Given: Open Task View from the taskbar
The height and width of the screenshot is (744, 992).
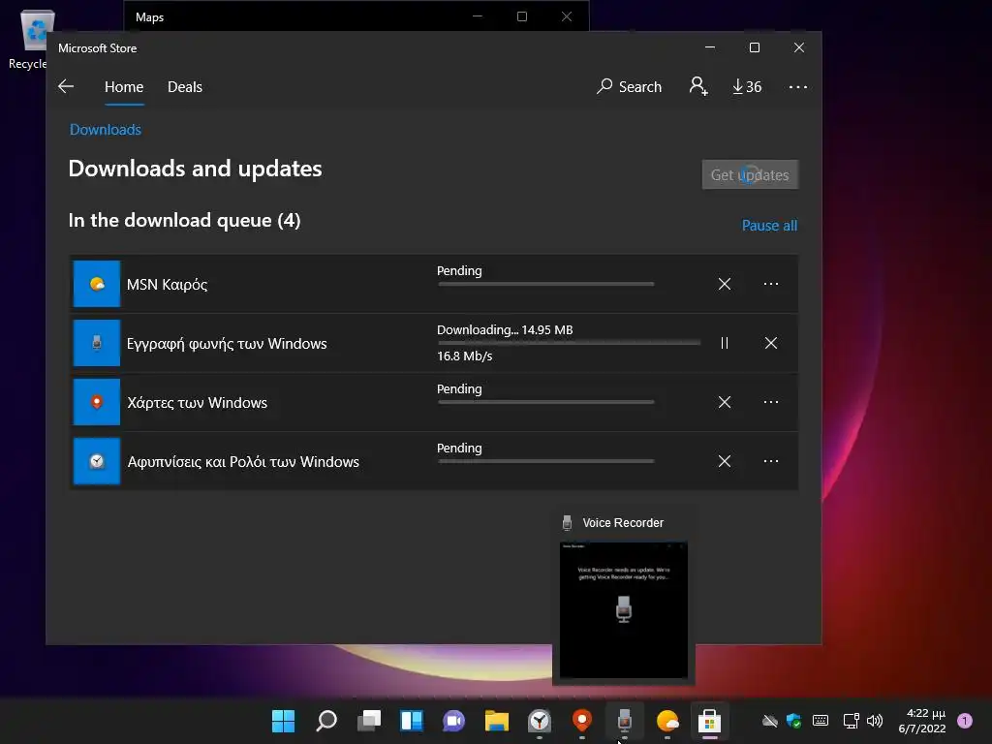Looking at the screenshot, I should click(369, 721).
